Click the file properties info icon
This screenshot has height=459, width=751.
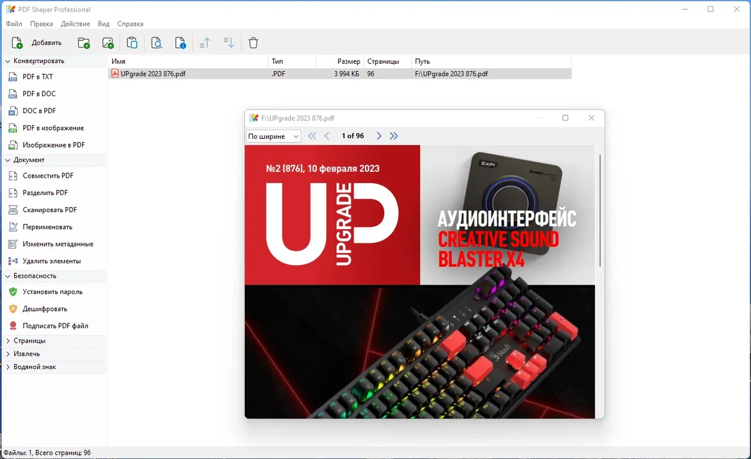[x=180, y=43]
